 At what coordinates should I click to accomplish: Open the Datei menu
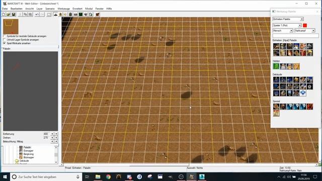pos(5,9)
